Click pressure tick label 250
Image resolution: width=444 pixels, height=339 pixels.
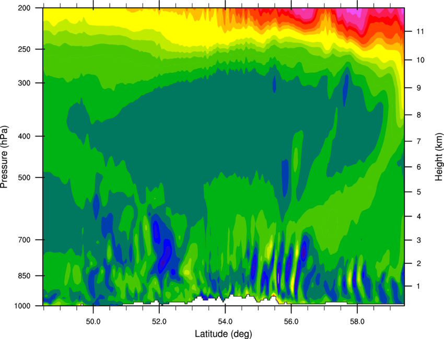[24, 49]
